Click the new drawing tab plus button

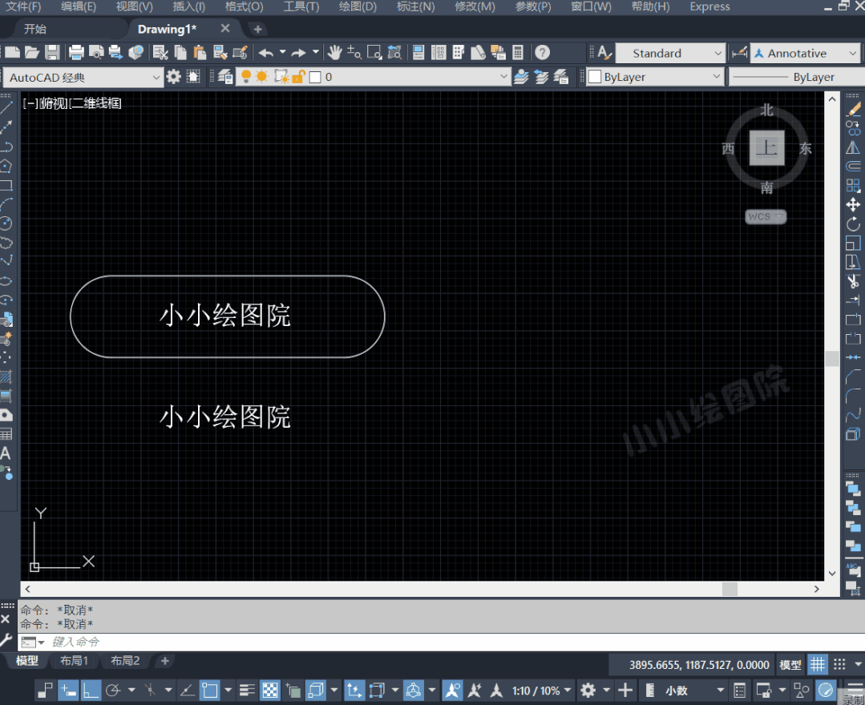point(257,29)
